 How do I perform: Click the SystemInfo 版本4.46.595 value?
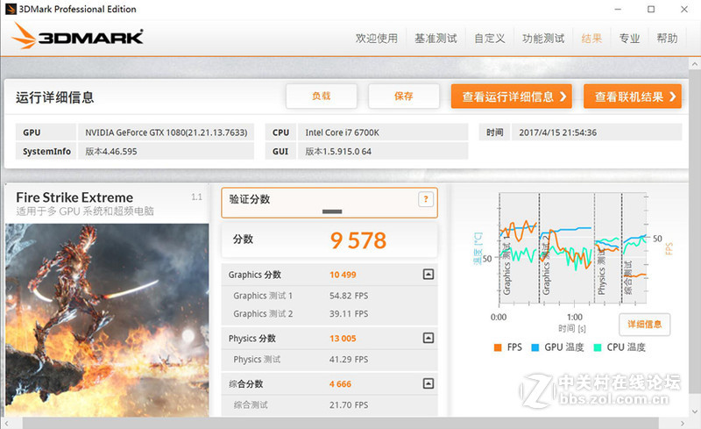166,152
